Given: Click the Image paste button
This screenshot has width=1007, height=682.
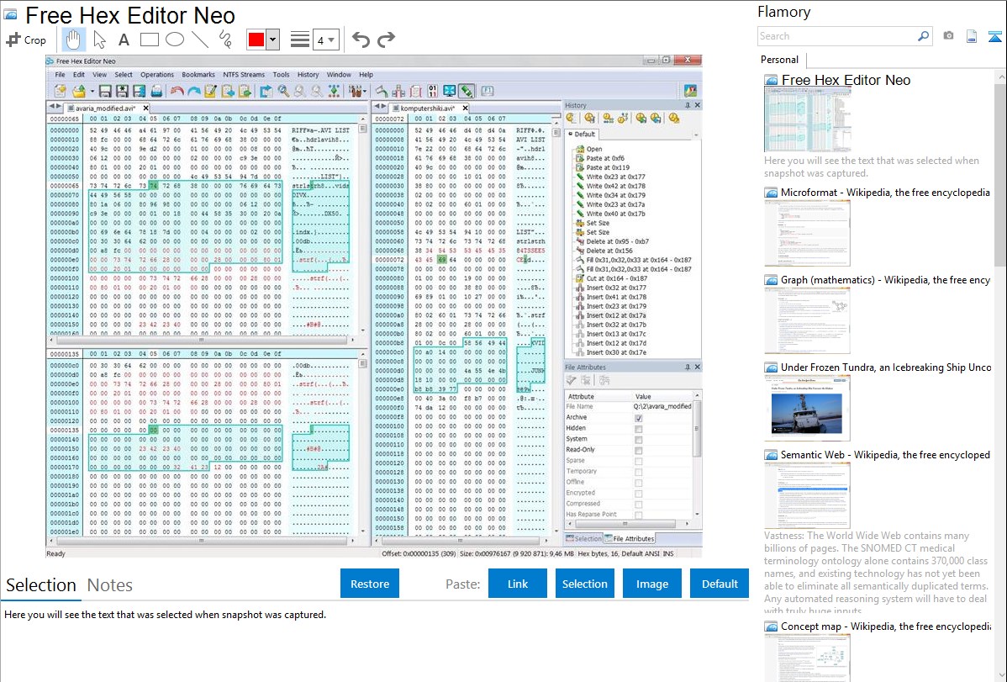Looking at the screenshot, I should (x=651, y=584).
